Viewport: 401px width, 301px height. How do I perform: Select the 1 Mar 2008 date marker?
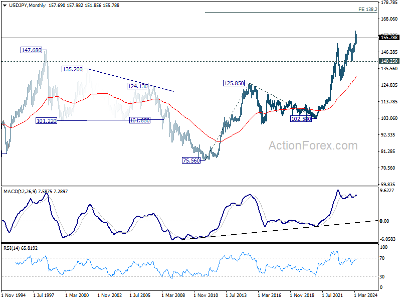pos(179,295)
